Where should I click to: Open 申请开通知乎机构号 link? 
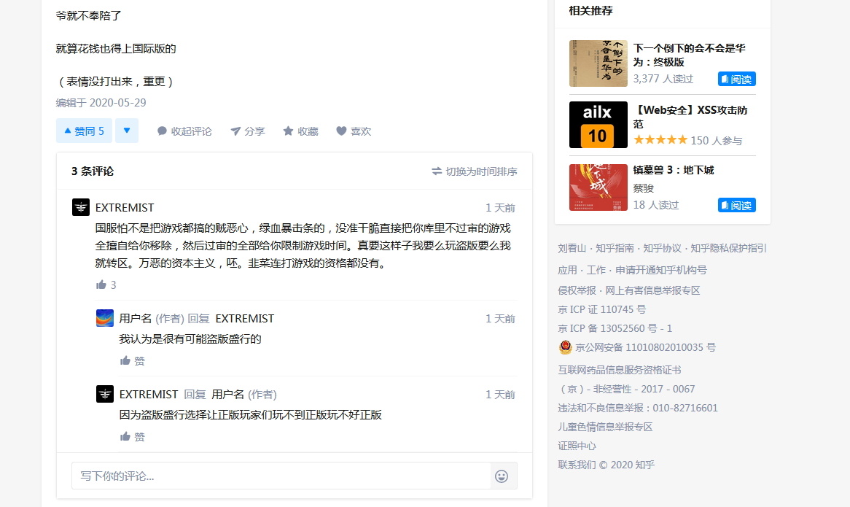point(660,269)
